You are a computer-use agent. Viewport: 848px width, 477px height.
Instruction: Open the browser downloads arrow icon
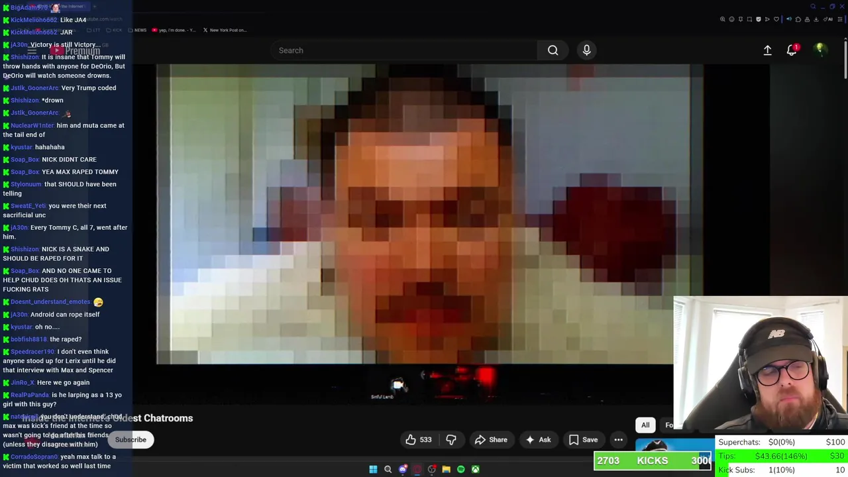pyautogui.click(x=816, y=19)
